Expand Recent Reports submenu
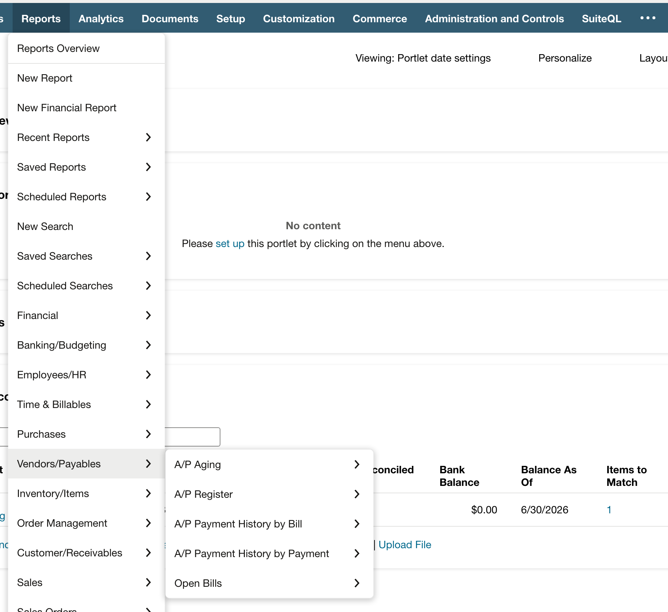668x612 pixels. (x=86, y=138)
